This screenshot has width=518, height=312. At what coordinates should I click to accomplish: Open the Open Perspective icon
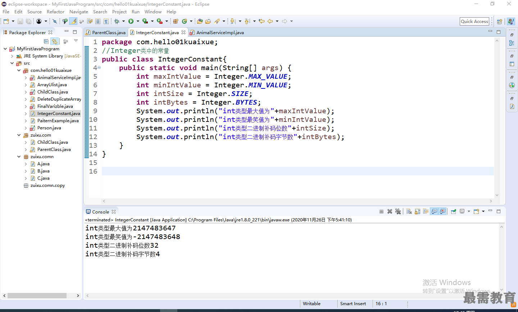click(499, 22)
